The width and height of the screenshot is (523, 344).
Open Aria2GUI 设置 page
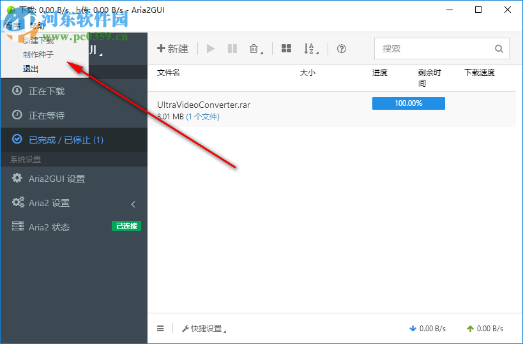pyautogui.click(x=73, y=179)
